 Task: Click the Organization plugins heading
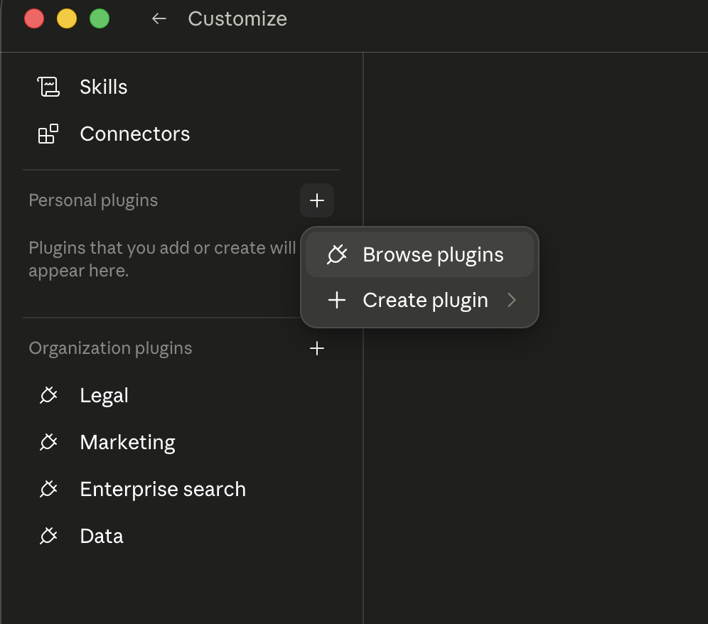110,348
